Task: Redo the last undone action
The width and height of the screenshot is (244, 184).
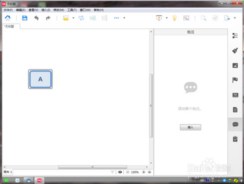Action: pos(48,18)
